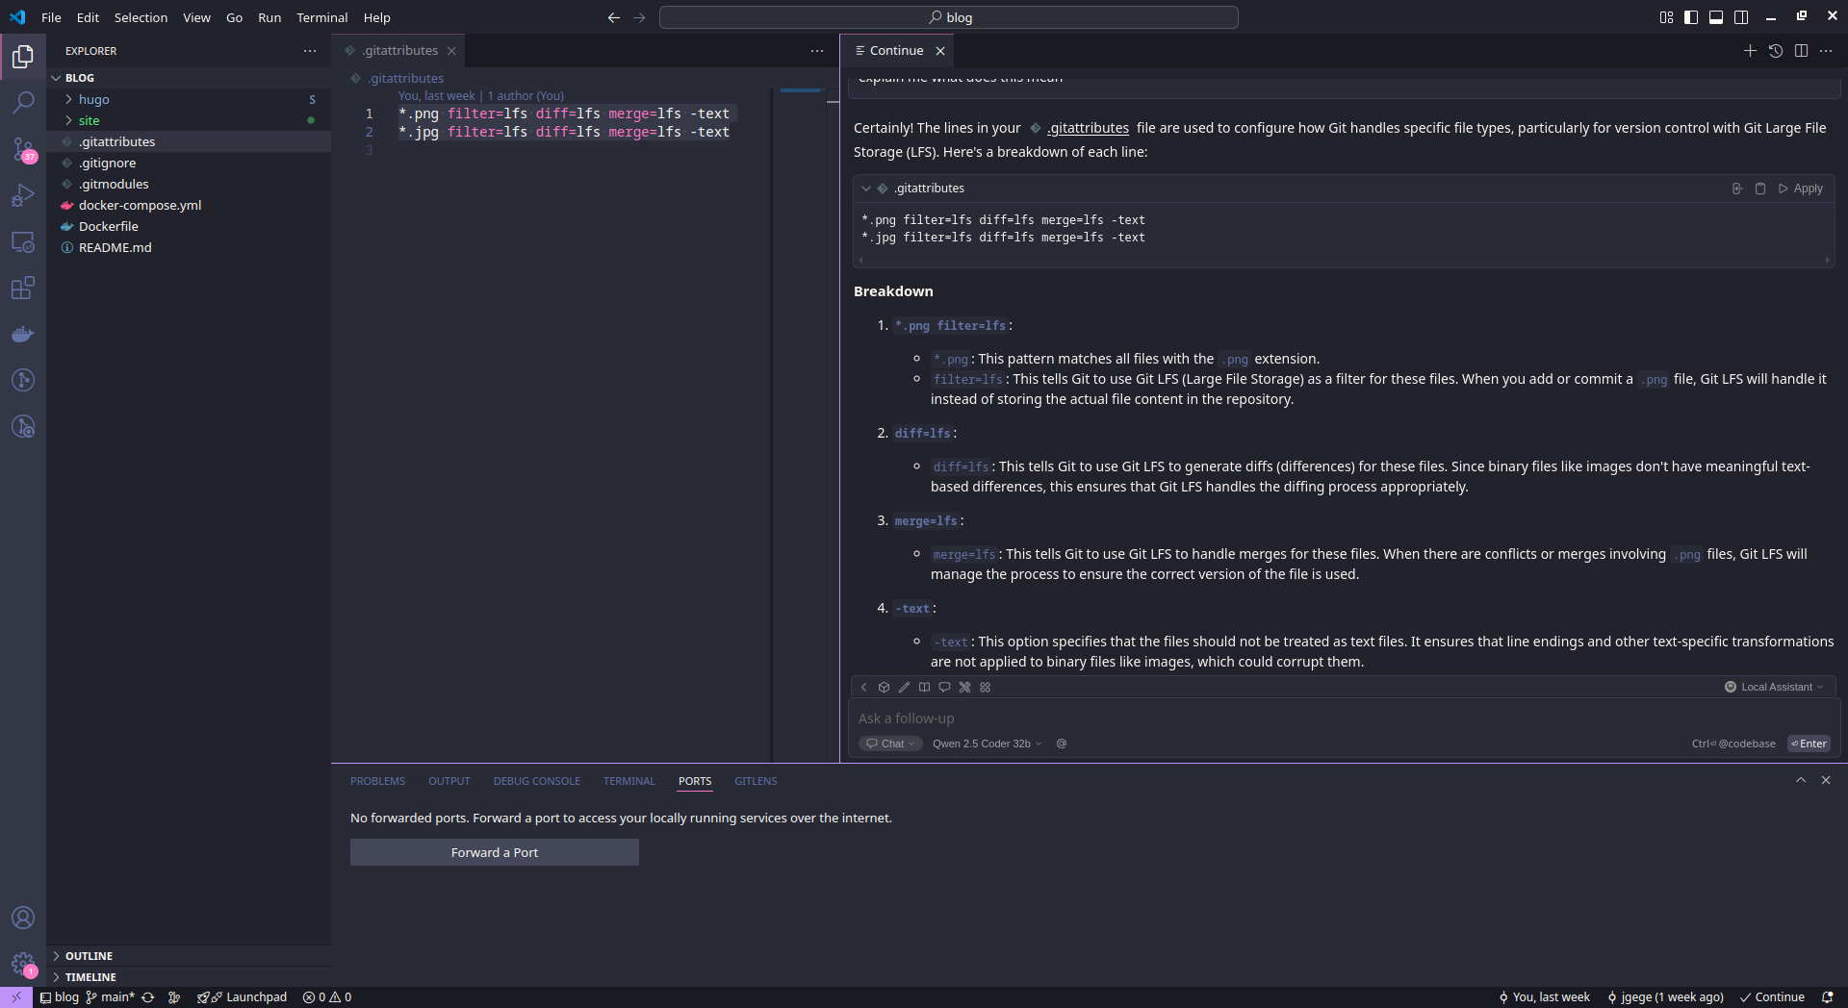Expand the OUTLINE section
Viewport: 1848px width, 1008px height.
(x=89, y=956)
